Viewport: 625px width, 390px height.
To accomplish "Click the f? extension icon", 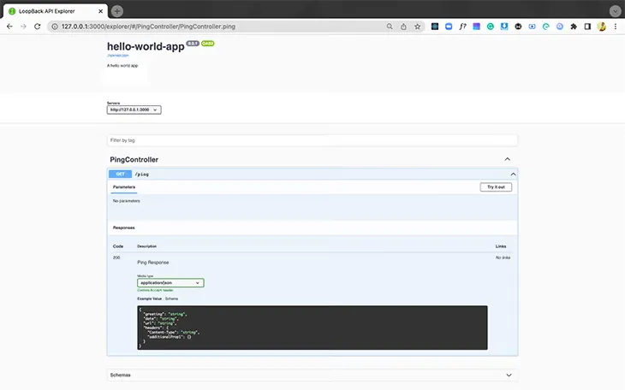I will click(462, 27).
